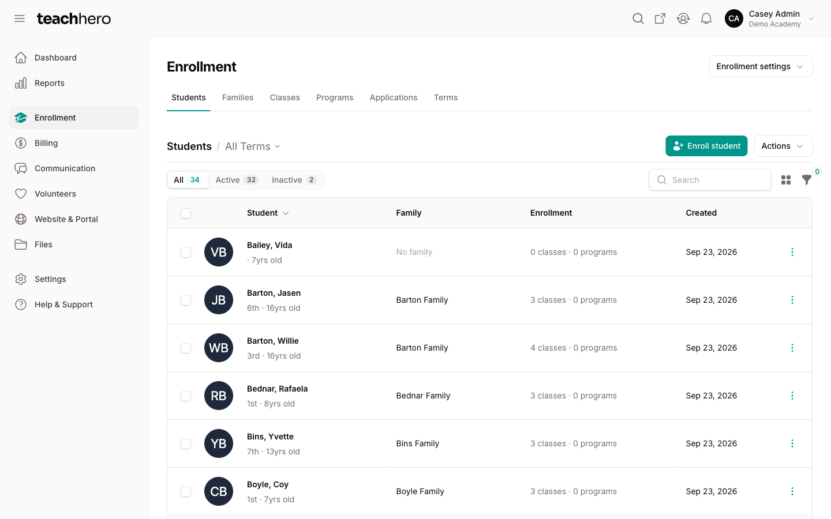Select the Bailey, Vida row checkbox
Viewport: 831px width, 519px height.
click(x=186, y=253)
